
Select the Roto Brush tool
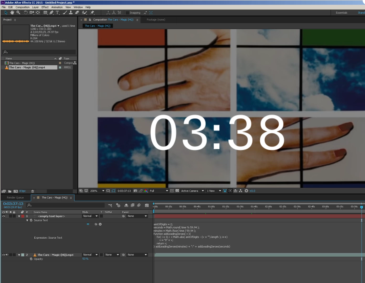[x=84, y=13]
